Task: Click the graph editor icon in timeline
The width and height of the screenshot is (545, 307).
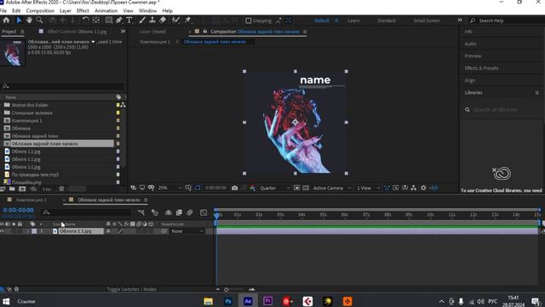Action: [204, 212]
